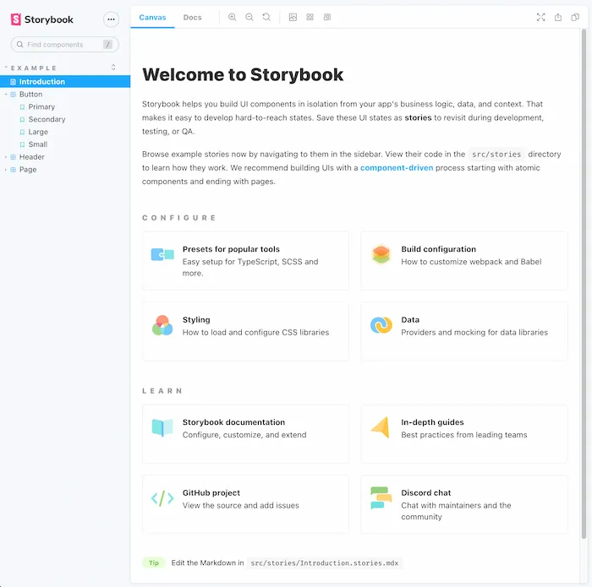Open the Secondary button story

(x=47, y=119)
